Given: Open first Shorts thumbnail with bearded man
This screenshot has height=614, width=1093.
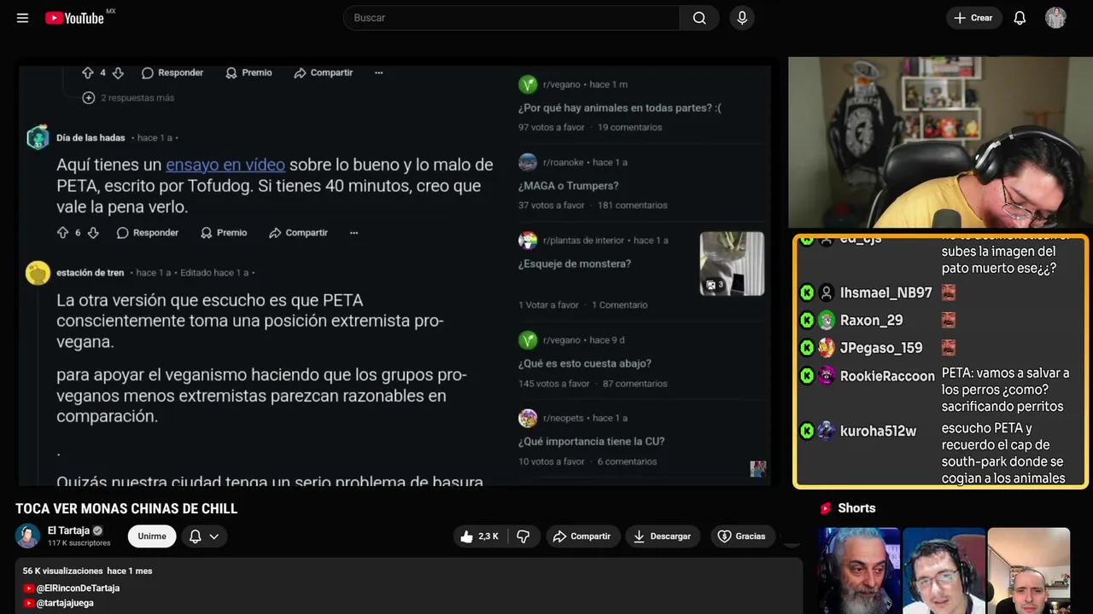Looking at the screenshot, I should click(859, 571).
